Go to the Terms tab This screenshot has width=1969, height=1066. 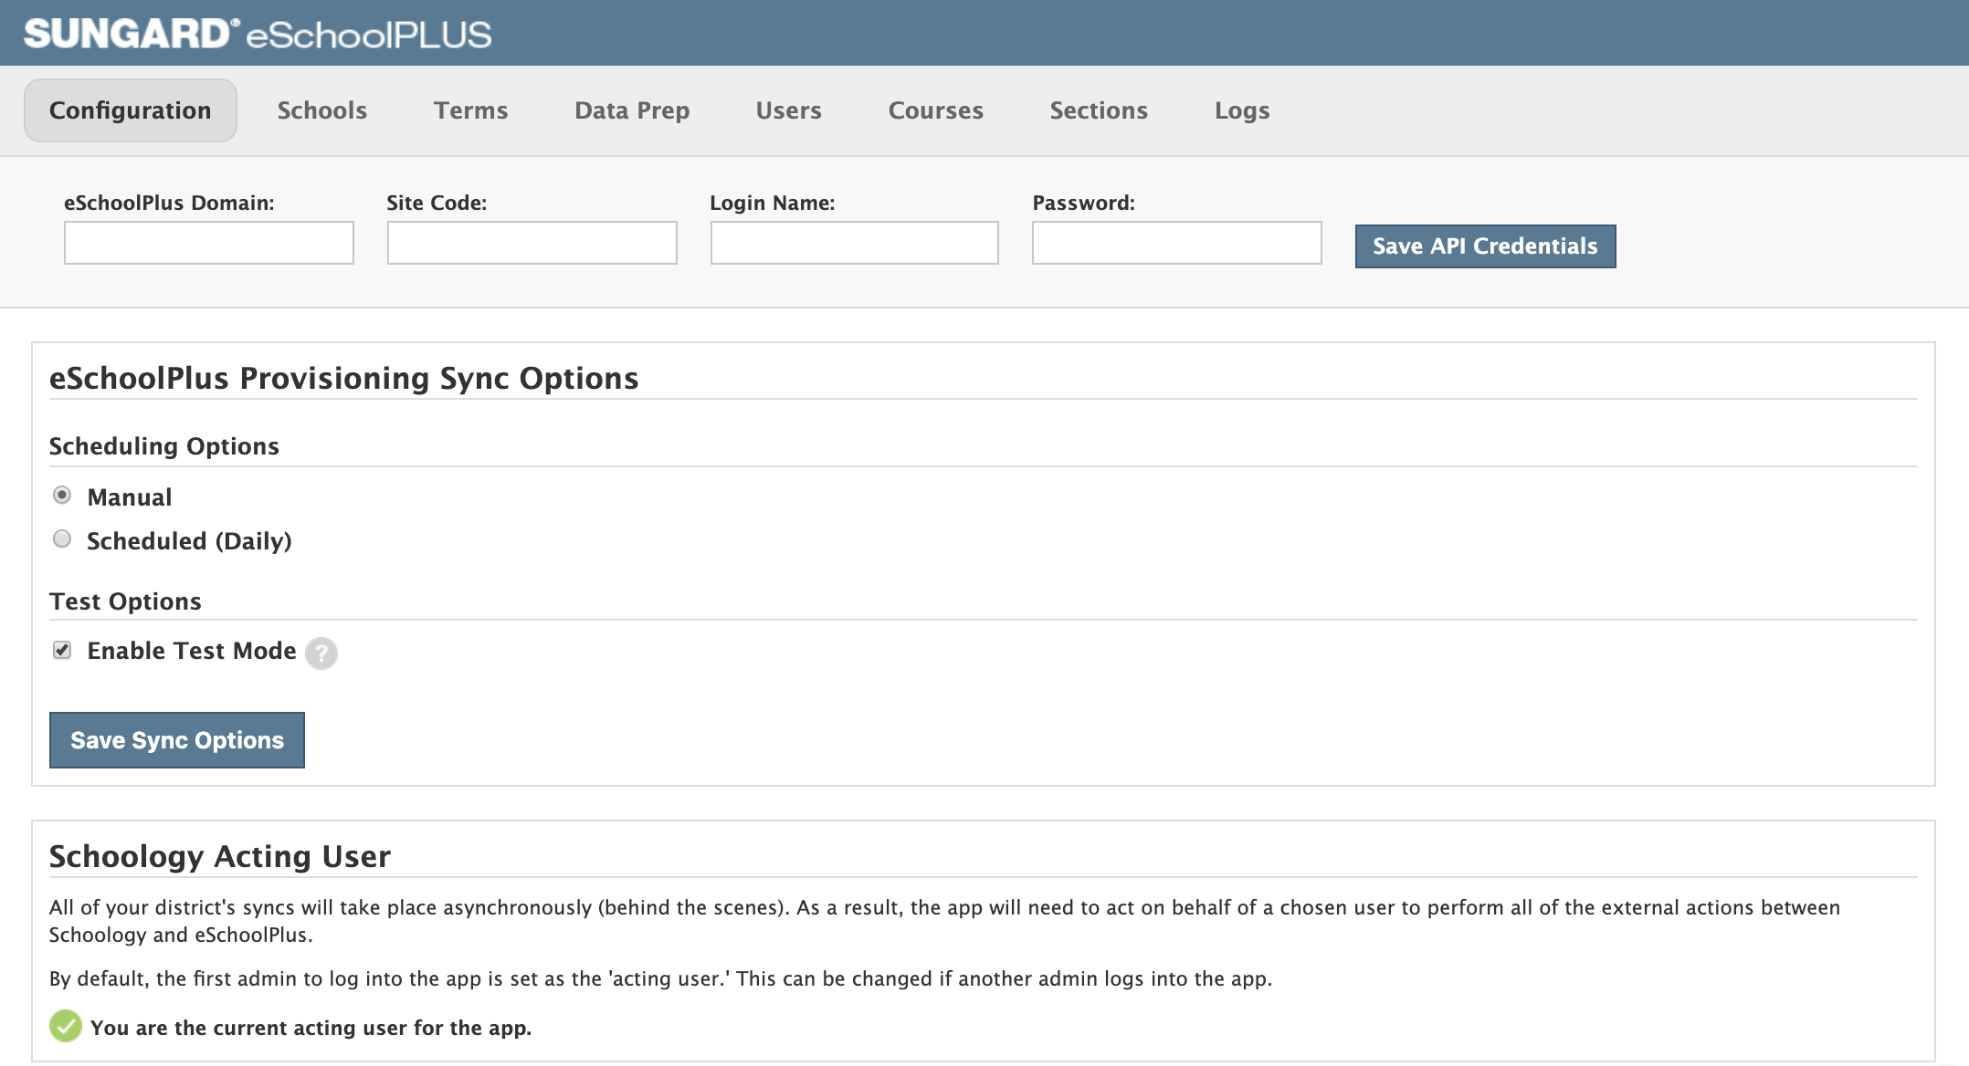(x=470, y=110)
